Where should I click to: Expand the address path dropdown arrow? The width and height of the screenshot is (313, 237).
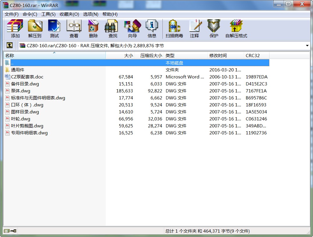[307, 46]
